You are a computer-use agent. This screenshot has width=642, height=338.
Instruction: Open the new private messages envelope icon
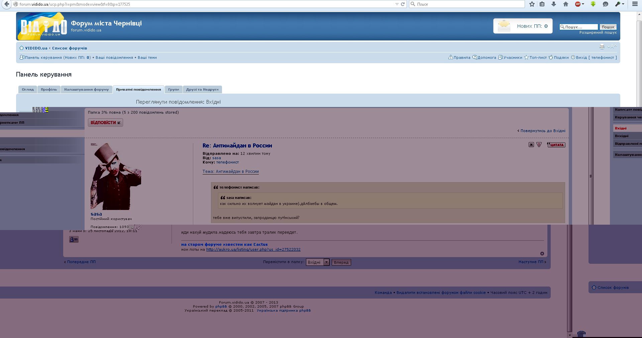(504, 26)
